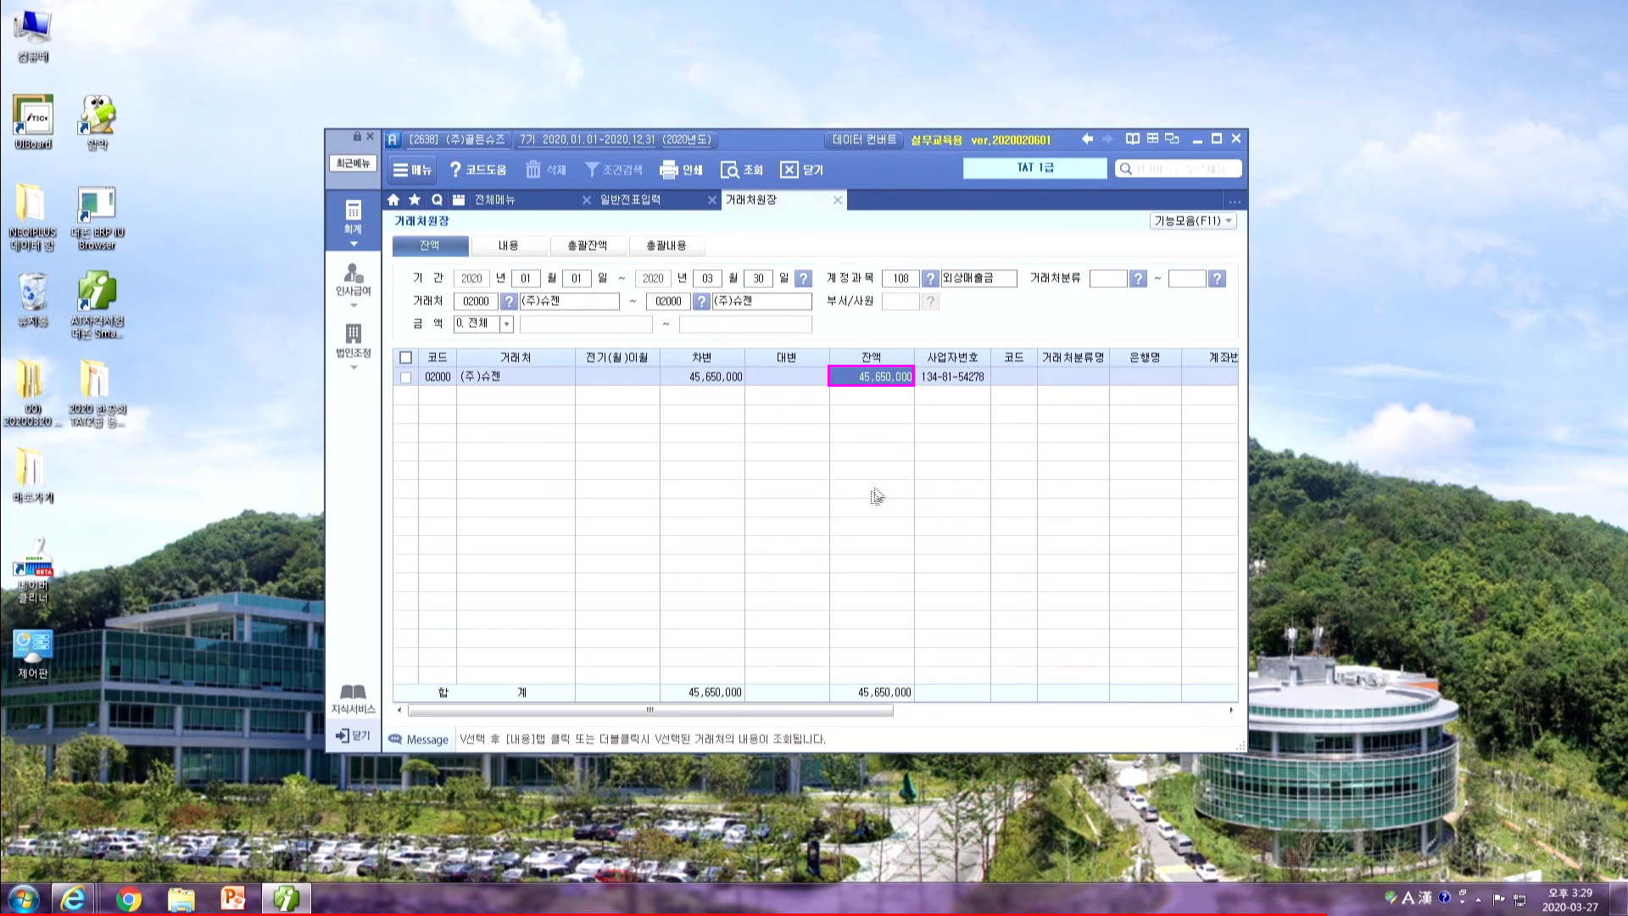Viewport: 1628px width, 916px height.
Task: Click the home icon in tab bar
Action: 393,200
